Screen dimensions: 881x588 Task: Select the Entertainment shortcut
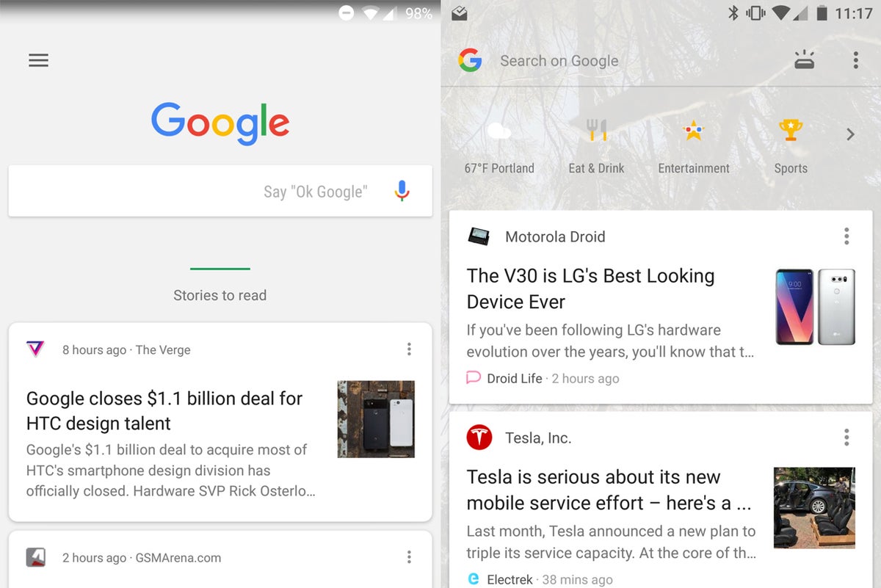(x=694, y=147)
